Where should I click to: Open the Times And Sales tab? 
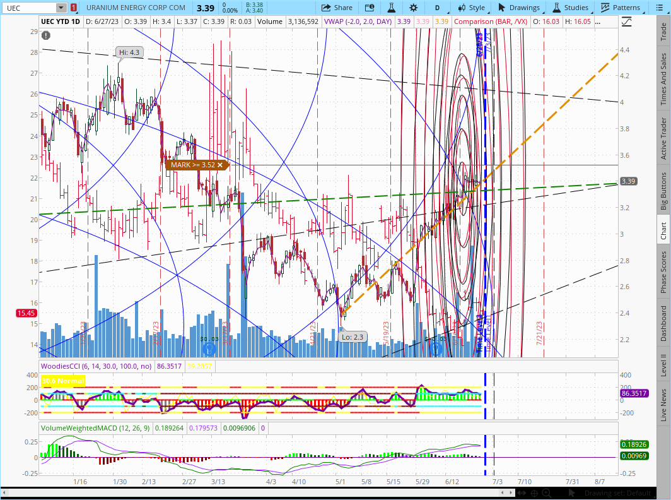pos(663,79)
